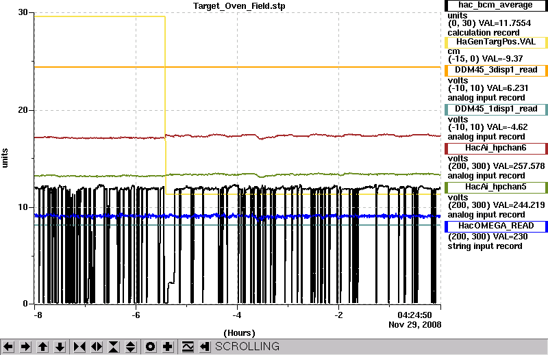Select the HacAi_hpchan6 curve legend
Screen dimensions: 548x355
496,148
